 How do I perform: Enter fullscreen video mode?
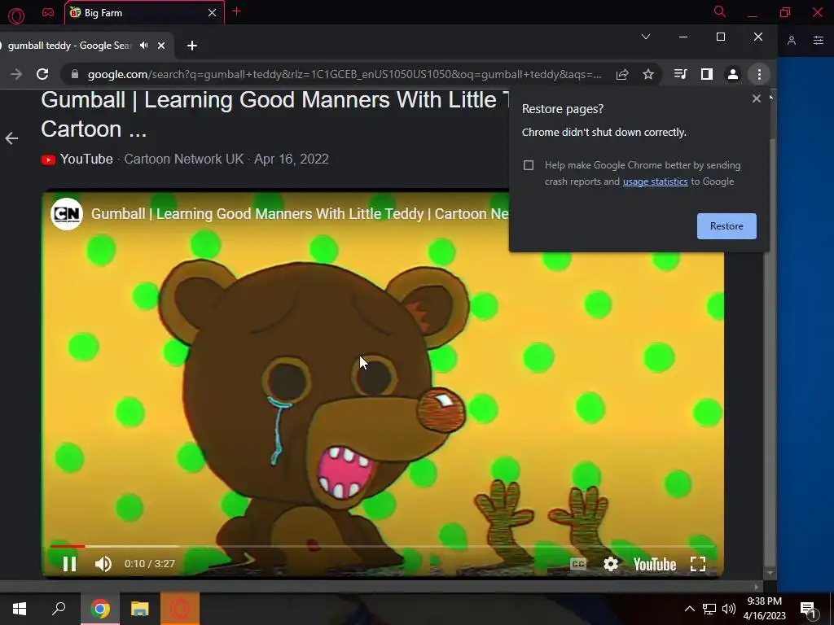(x=698, y=564)
